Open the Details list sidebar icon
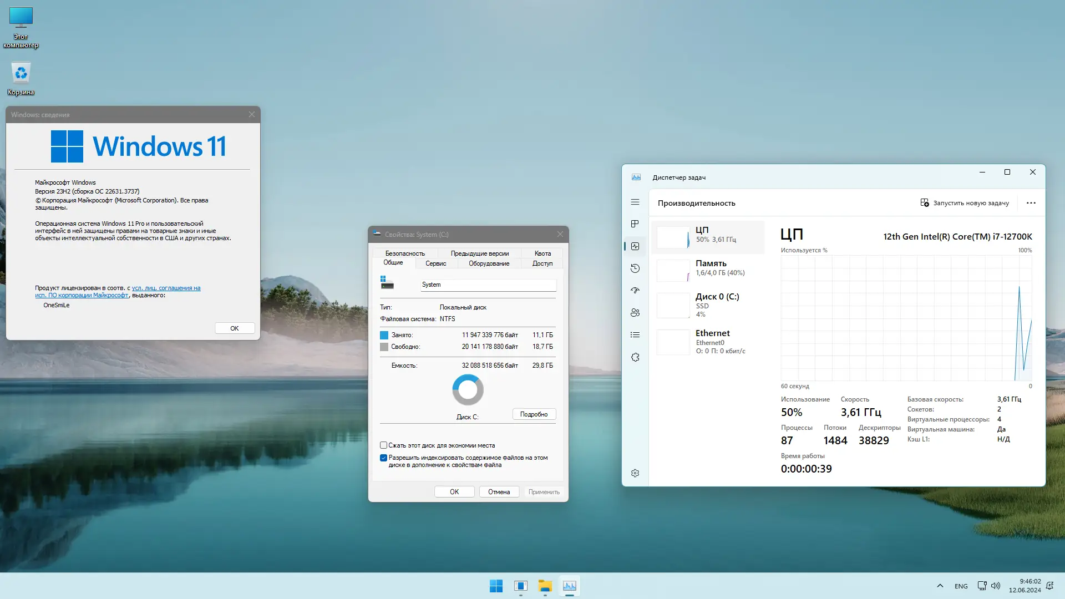The image size is (1065, 599). pos(635,335)
